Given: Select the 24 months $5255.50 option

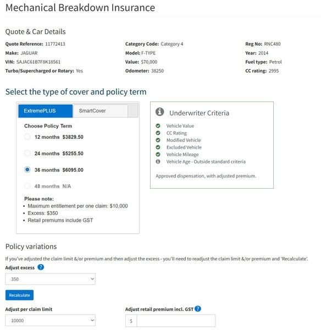Looking at the screenshot, I should pos(27,153).
